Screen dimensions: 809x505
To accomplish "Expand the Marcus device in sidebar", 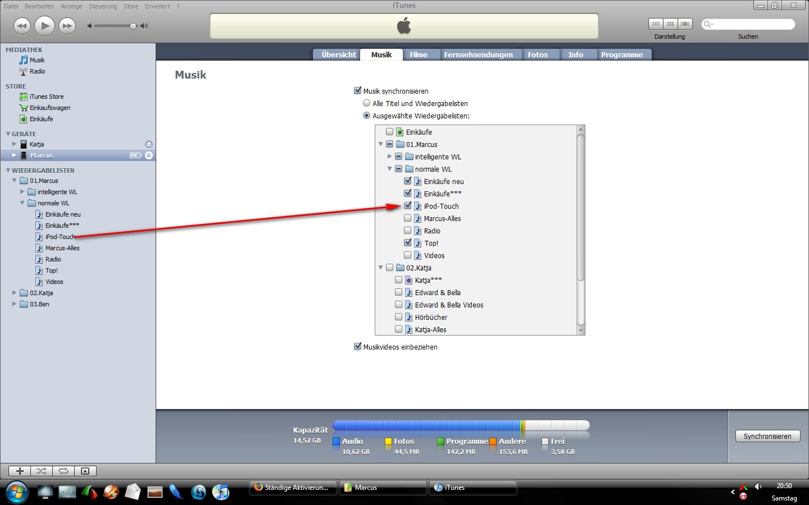I will [15, 155].
